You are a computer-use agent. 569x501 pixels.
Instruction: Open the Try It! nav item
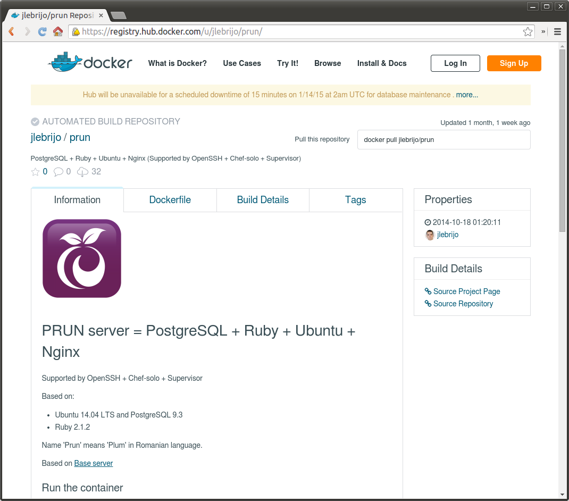pos(287,63)
